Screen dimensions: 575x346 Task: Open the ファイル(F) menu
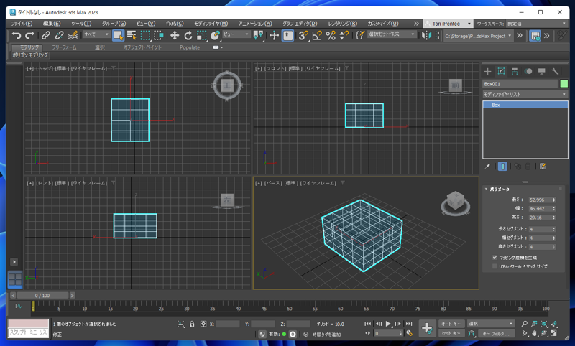22,24
